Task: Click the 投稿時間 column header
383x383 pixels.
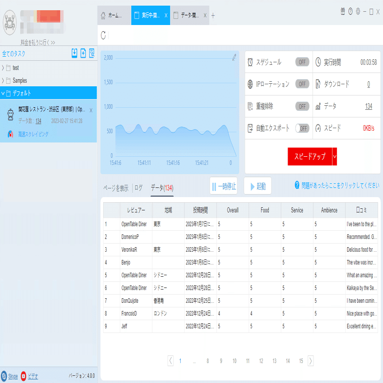Action: (201, 210)
